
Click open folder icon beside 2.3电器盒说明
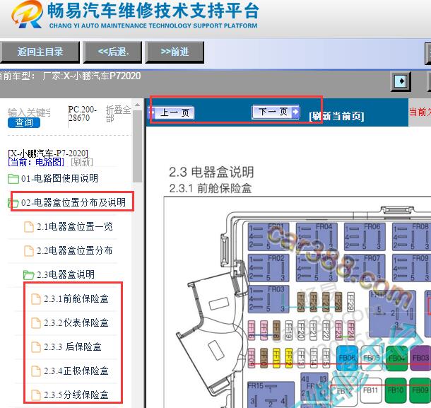(28, 275)
